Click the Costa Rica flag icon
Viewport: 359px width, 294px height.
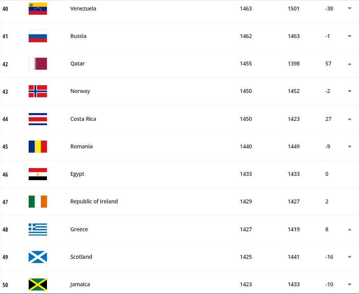point(38,119)
